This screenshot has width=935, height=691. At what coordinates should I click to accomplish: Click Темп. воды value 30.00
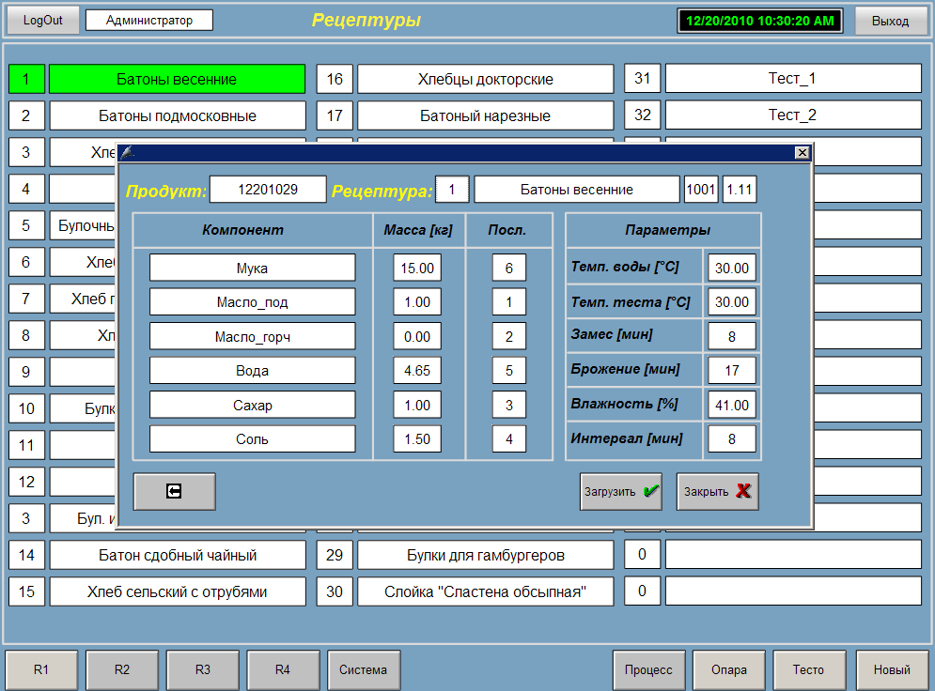732,268
